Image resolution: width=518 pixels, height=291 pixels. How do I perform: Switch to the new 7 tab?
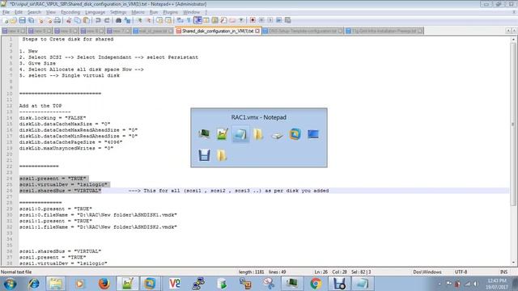click(x=118, y=31)
